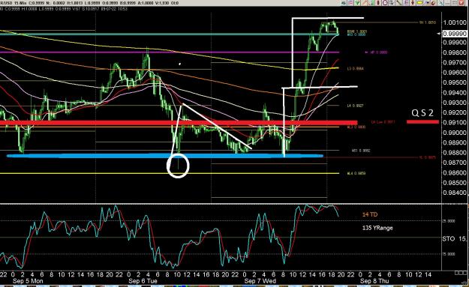Screen dimensions: 469x287
Task: Click the Sep 5 Mon date label
Action: [28, 281]
